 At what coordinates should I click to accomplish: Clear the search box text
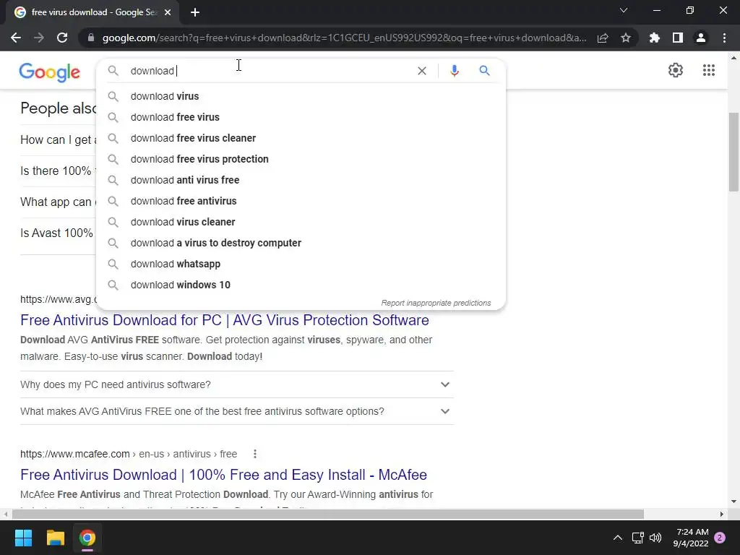[x=422, y=71]
